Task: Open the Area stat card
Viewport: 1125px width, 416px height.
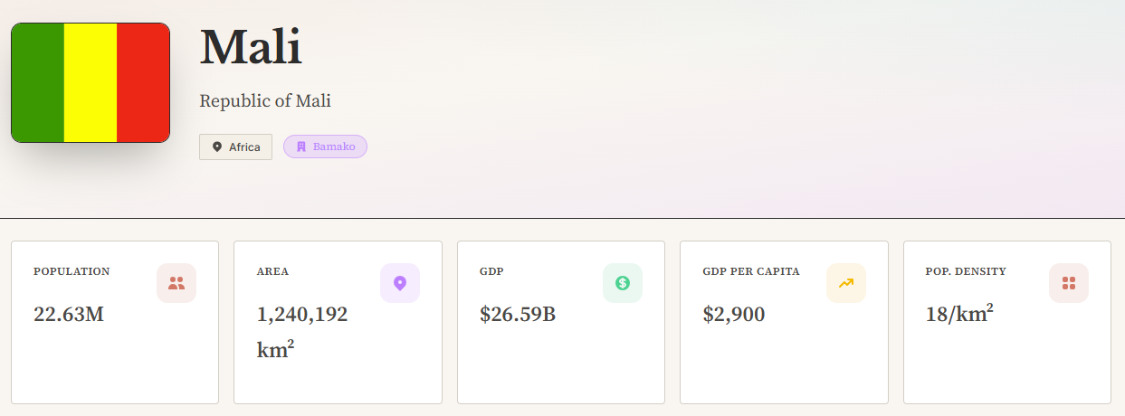Action: [338, 322]
